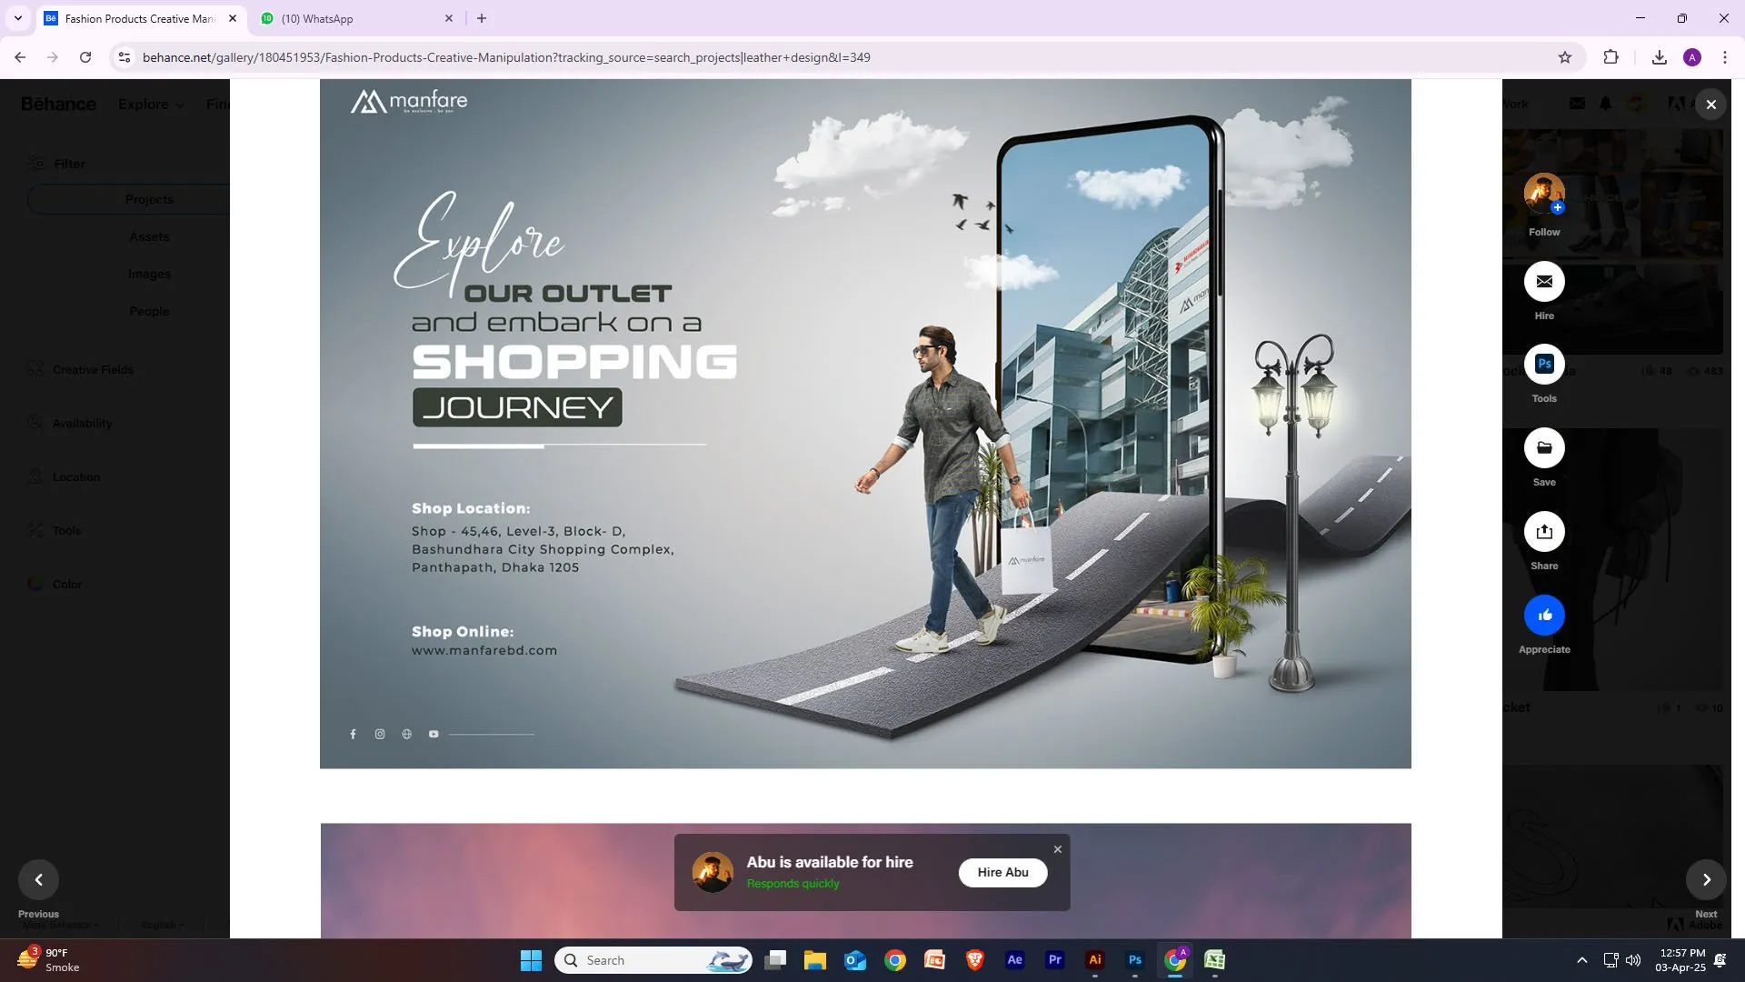Open Brave browser from taskbar

point(975,960)
